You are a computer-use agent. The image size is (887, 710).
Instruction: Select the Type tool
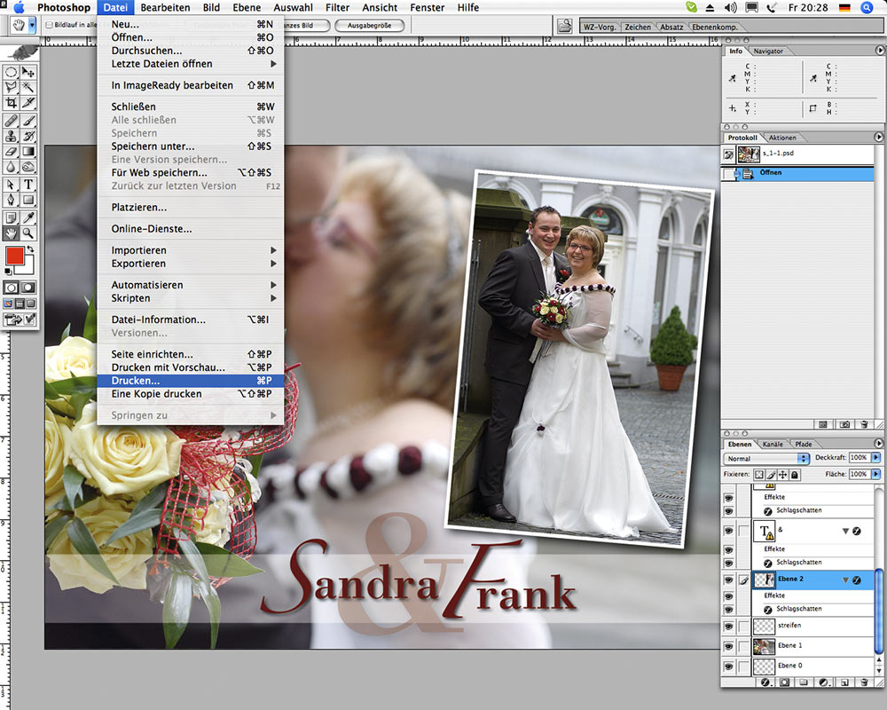coord(28,185)
